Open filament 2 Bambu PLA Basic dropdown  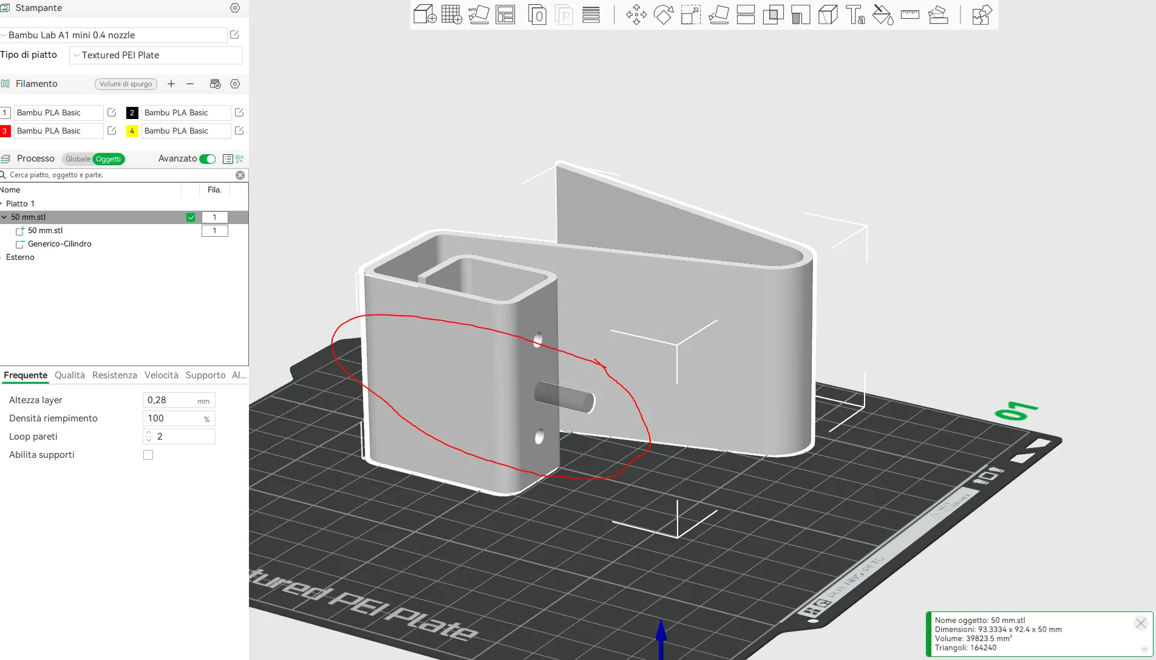(186, 112)
